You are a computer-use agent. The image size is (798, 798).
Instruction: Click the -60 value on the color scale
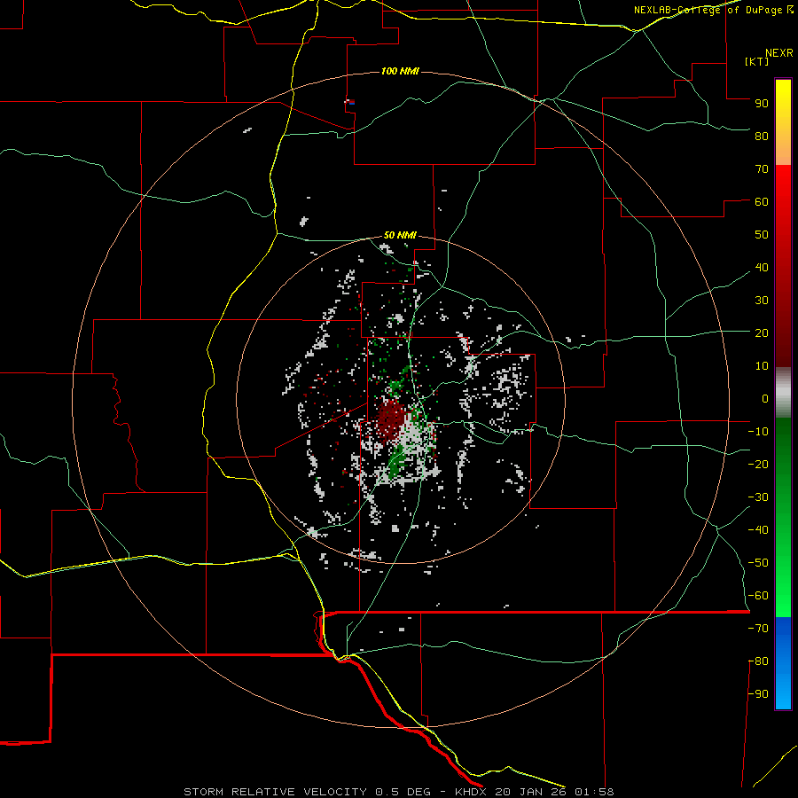758,596
